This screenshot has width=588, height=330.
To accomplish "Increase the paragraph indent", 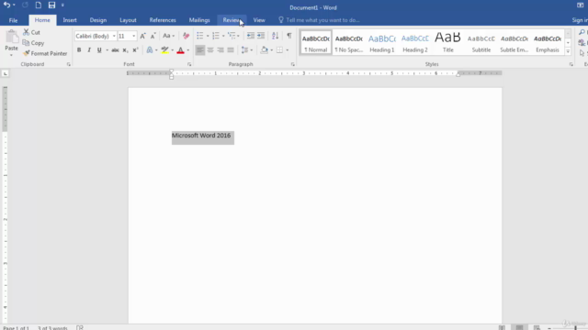I will pos(261,36).
